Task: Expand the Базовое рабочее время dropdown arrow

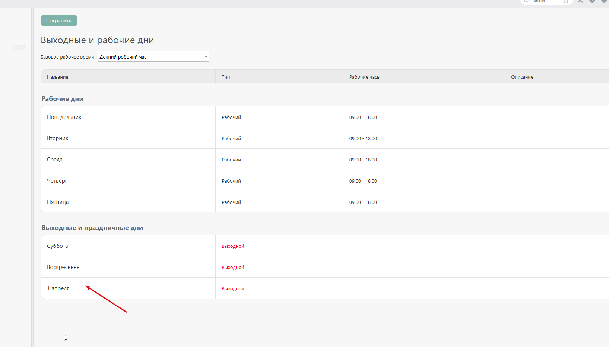Action: (x=206, y=57)
